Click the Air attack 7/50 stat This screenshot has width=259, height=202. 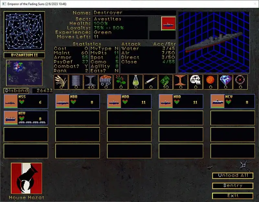coord(148,53)
